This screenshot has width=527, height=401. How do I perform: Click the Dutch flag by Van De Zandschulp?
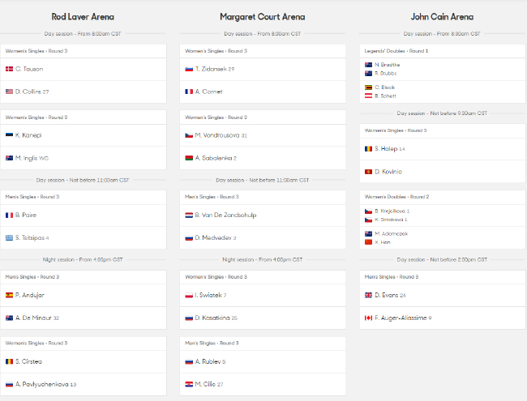(188, 215)
